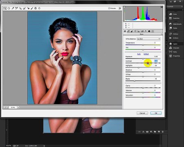Click the zoom percentage field
This screenshot has height=147, width=184.
click(13, 107)
